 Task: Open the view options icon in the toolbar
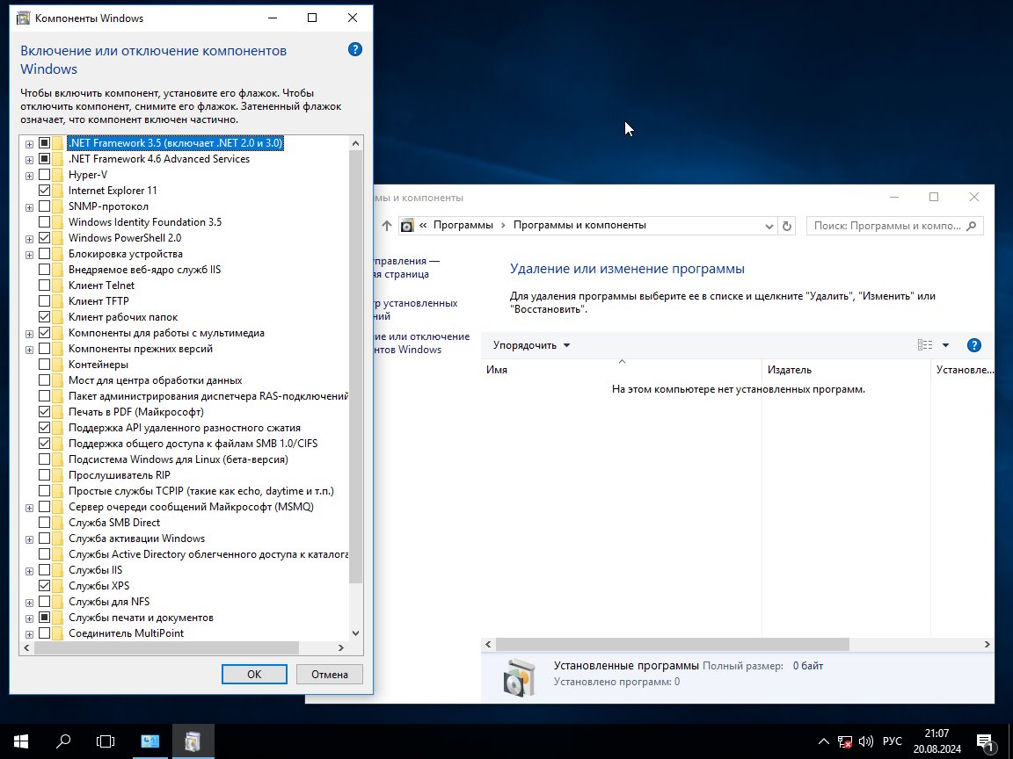[925, 345]
